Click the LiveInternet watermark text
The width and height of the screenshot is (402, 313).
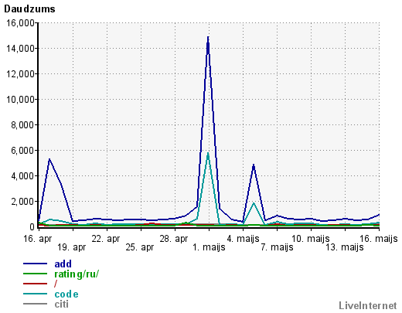point(368,305)
